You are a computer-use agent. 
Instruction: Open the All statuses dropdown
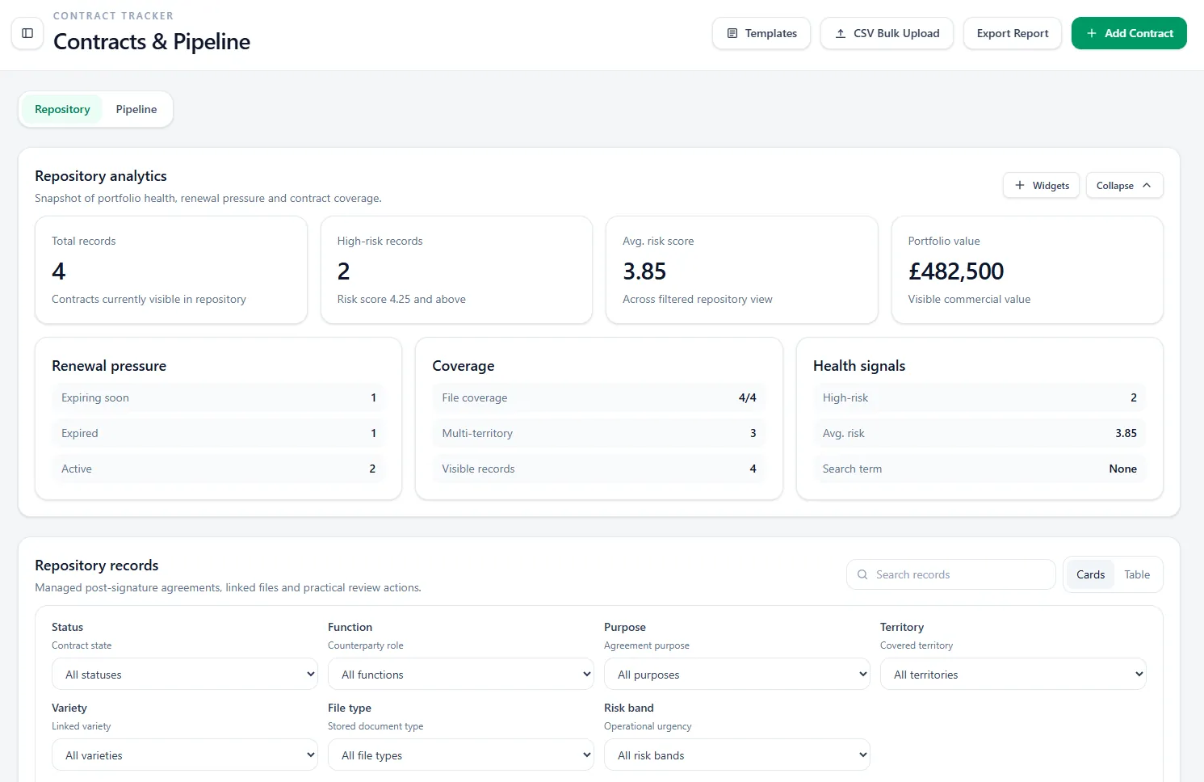(185, 674)
